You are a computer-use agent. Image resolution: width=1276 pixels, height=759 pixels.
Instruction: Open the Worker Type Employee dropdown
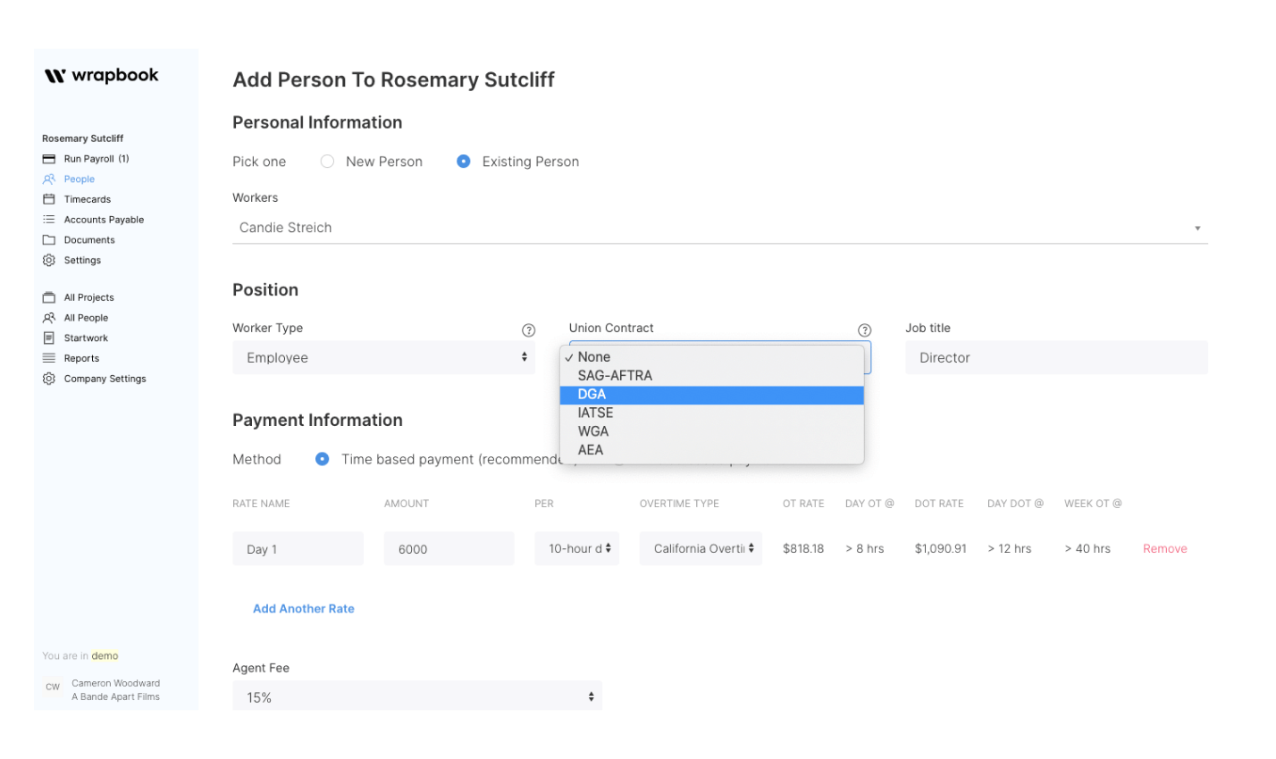coord(383,357)
